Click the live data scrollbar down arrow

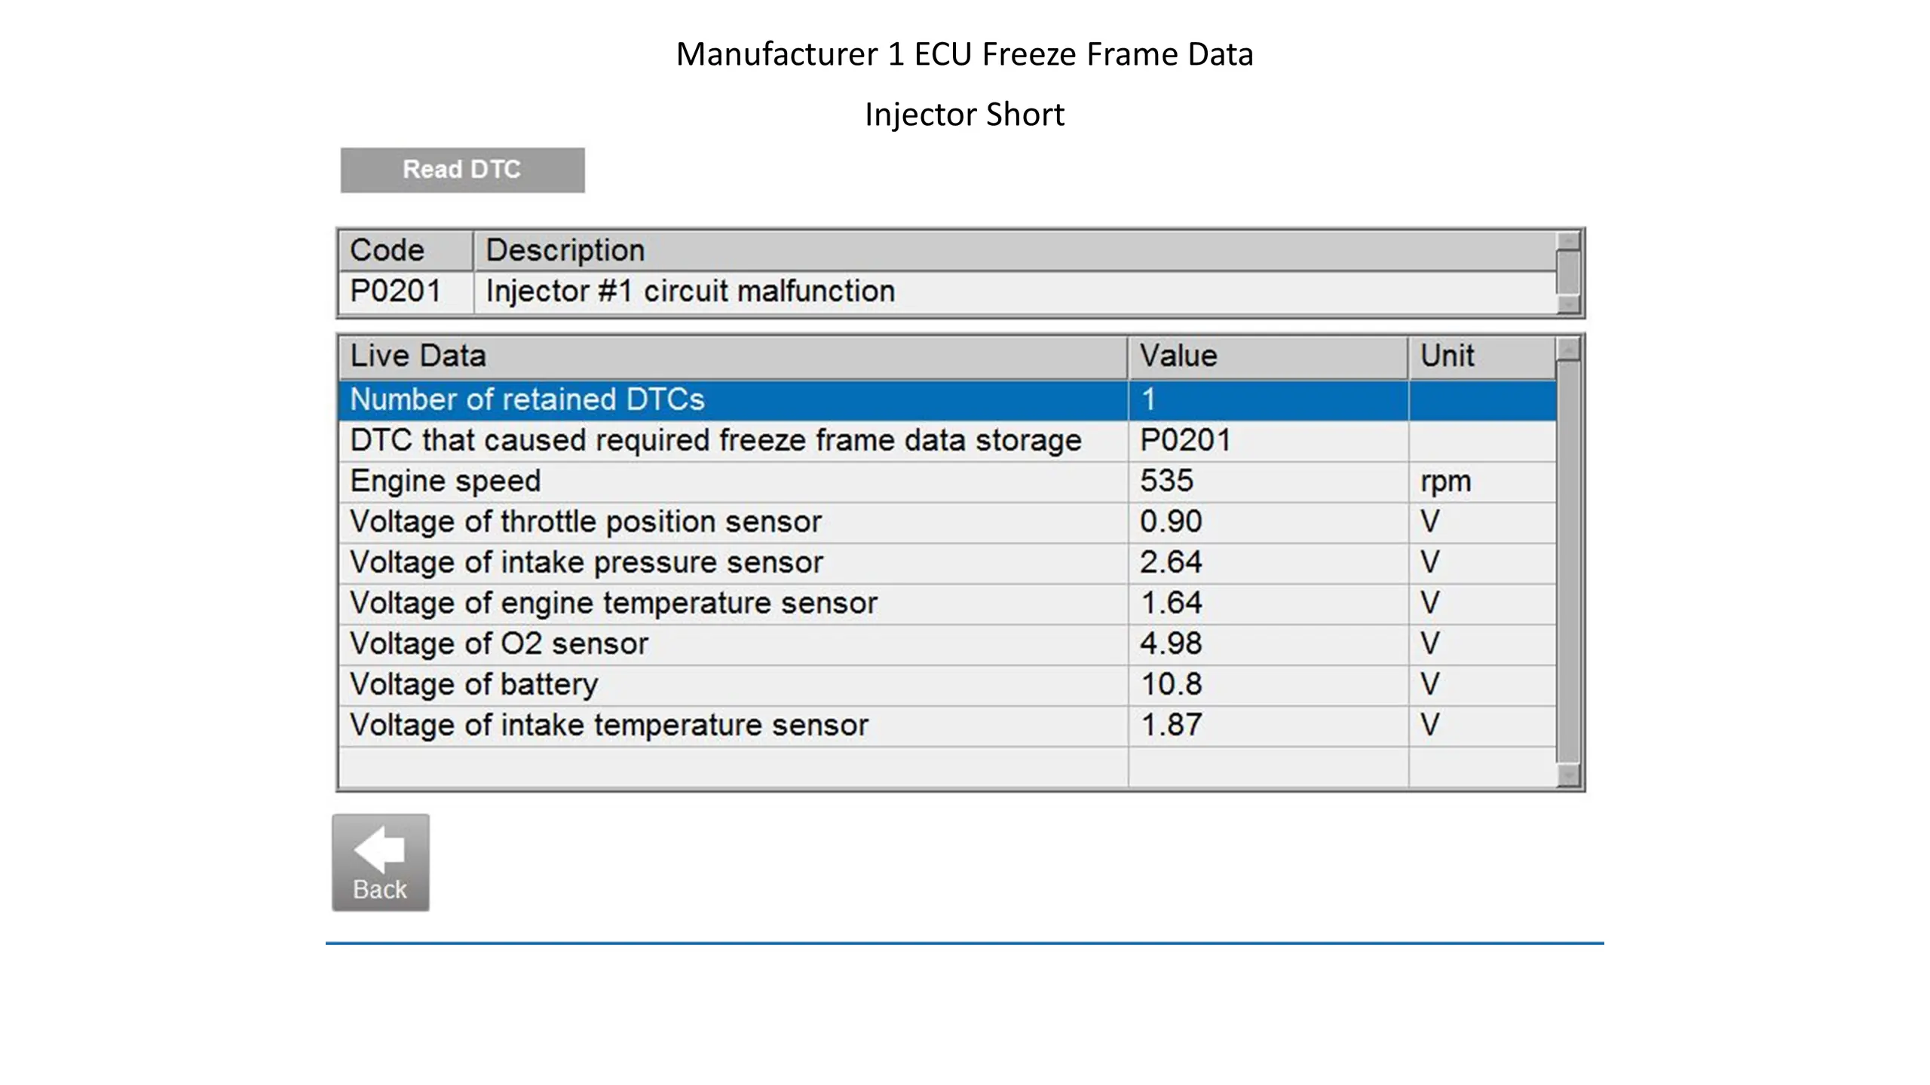pyautogui.click(x=1569, y=775)
